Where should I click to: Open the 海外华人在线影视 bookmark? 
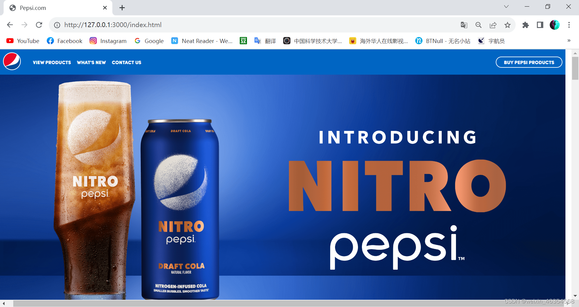click(x=378, y=41)
